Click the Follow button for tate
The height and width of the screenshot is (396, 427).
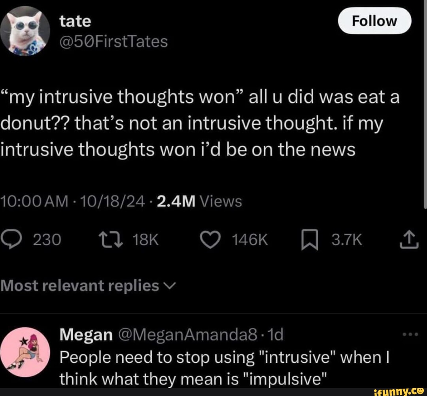(x=374, y=21)
